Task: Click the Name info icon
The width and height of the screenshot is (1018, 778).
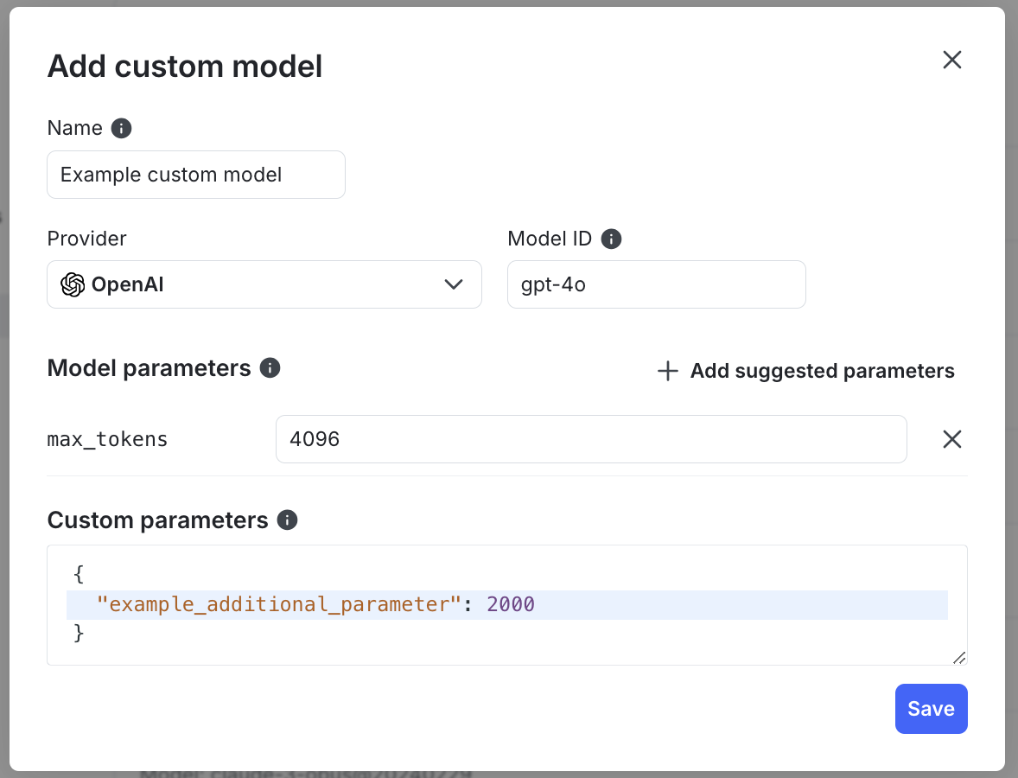Action: point(121,128)
